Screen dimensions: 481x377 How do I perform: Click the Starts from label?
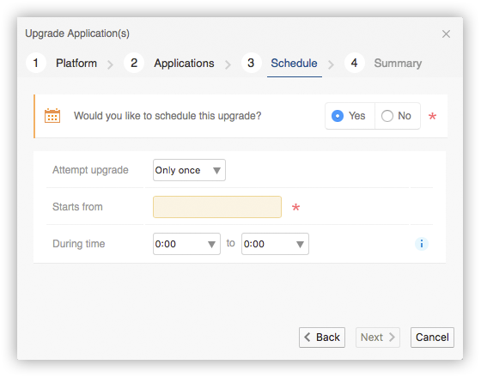tap(77, 207)
